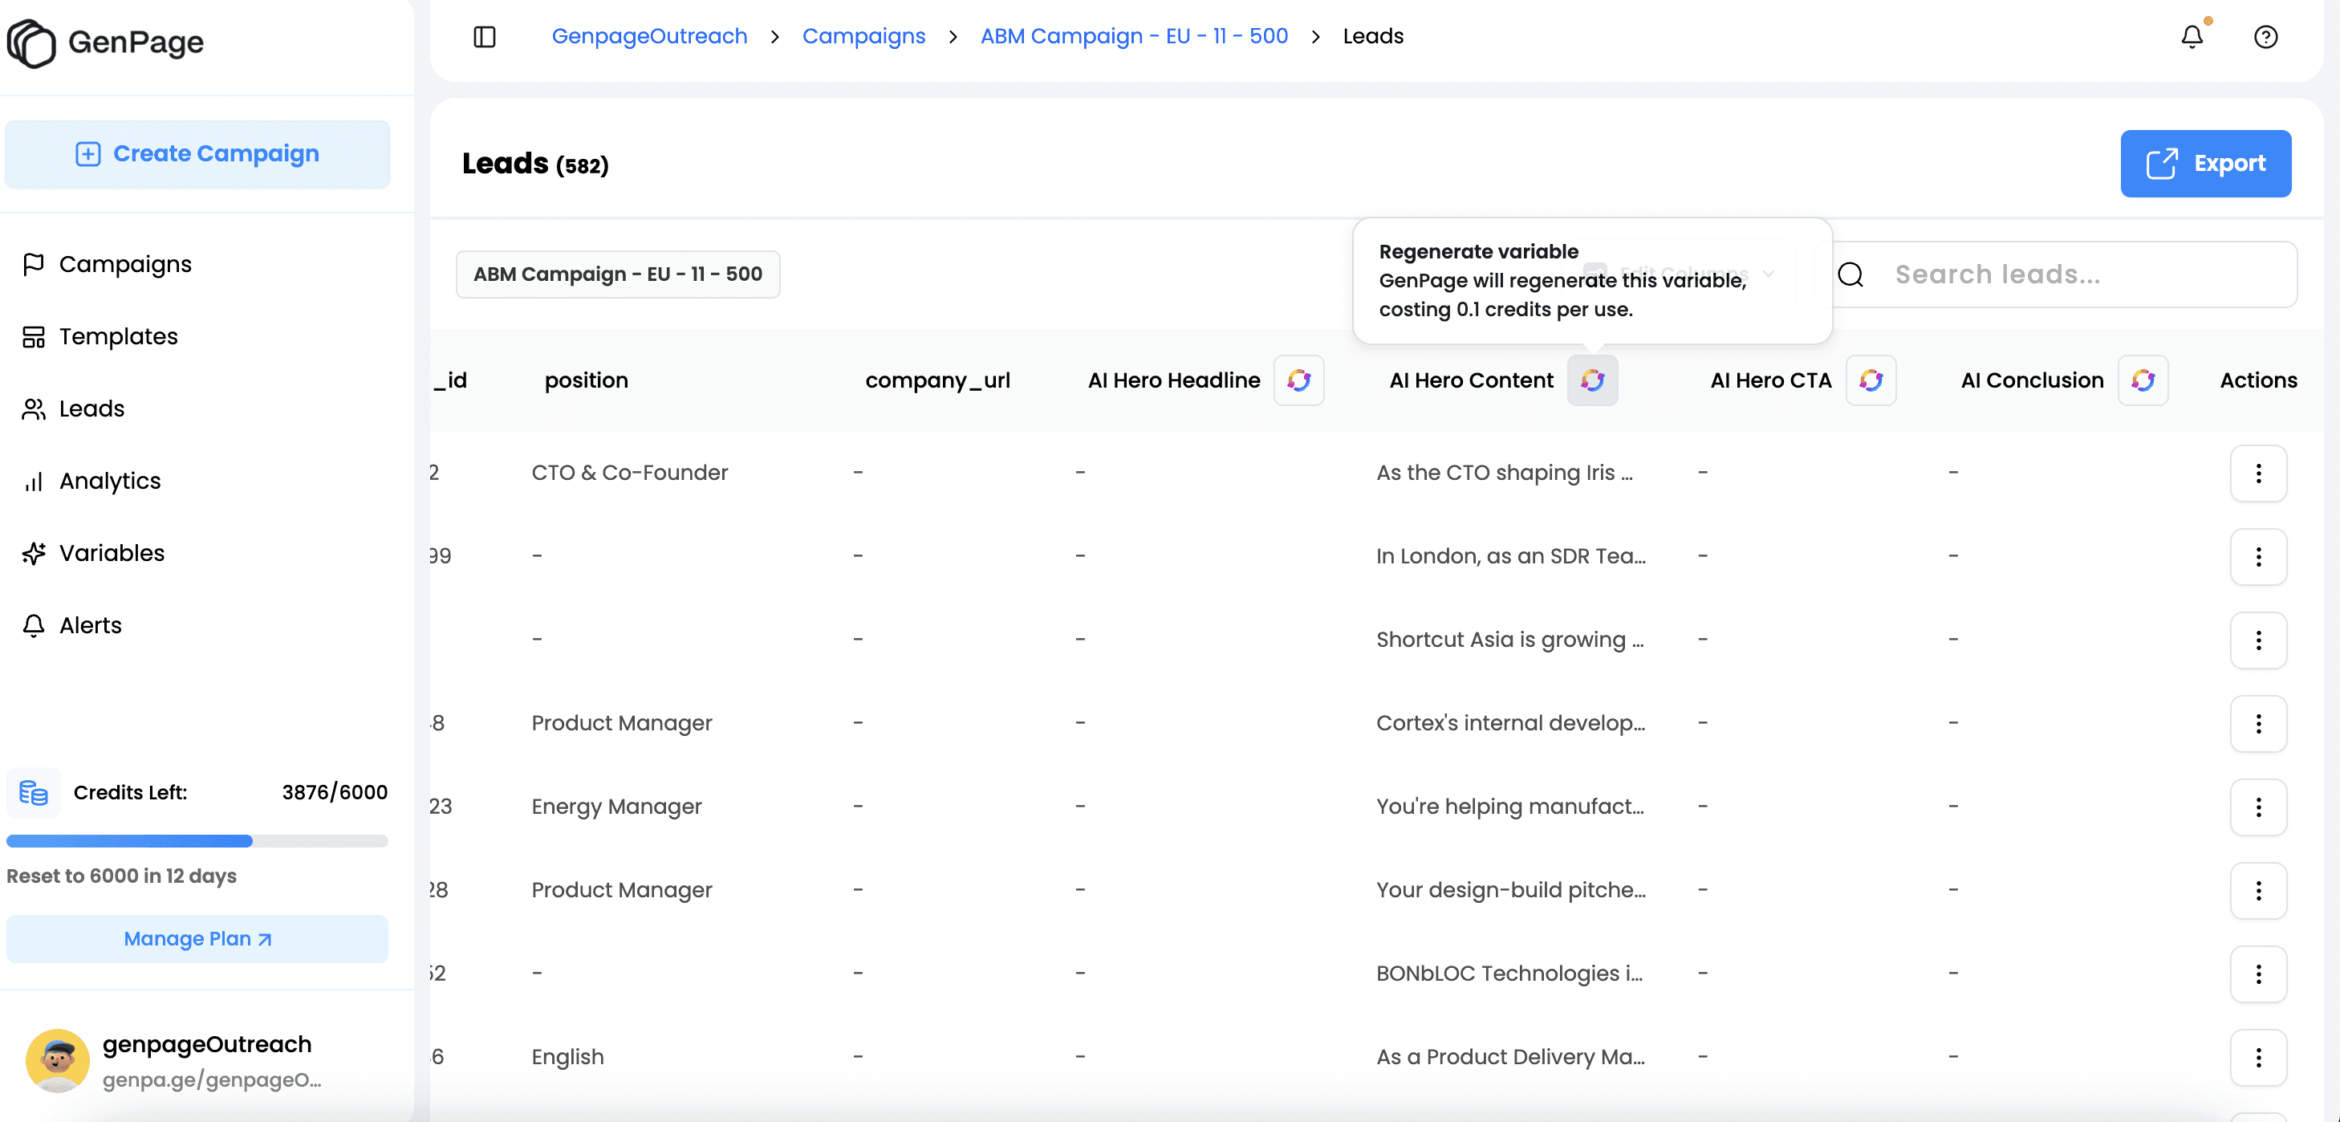Open actions menu for CTO & Co-Founder row
This screenshot has height=1122, width=2340.
[x=2257, y=474]
